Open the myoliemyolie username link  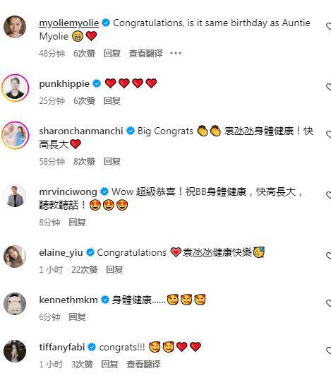[x=69, y=23]
